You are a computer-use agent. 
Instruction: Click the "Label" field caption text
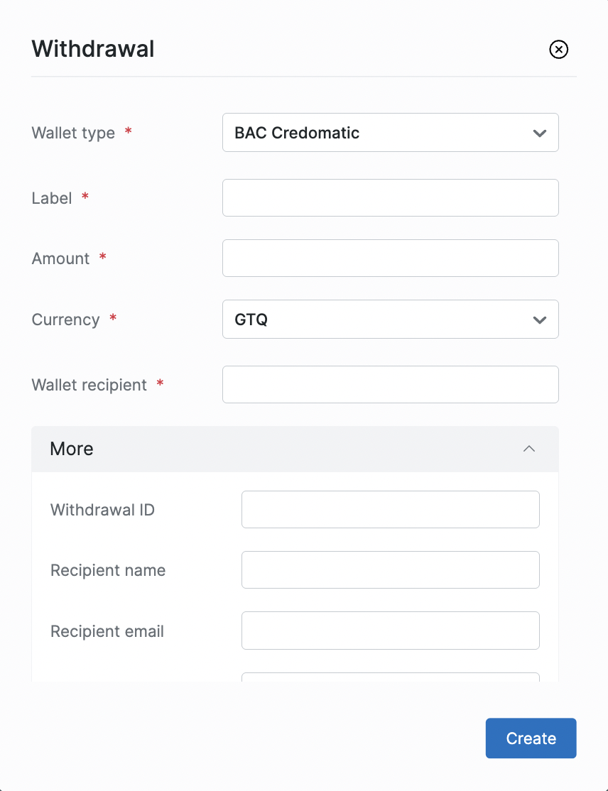pyautogui.click(x=52, y=198)
